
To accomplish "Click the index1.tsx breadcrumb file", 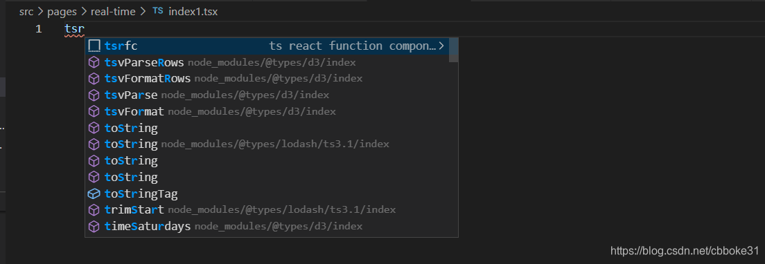I will point(193,12).
